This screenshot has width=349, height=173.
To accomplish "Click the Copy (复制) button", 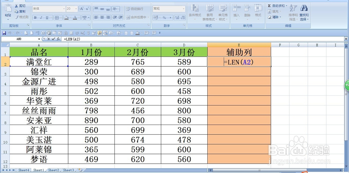I will click(x=20, y=11).
